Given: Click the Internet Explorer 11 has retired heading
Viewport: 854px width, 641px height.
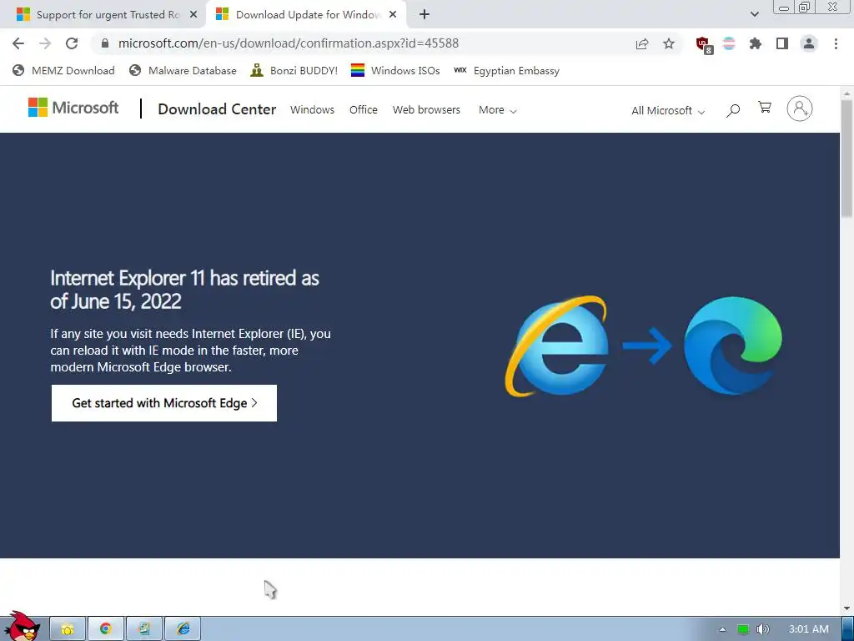Looking at the screenshot, I should tap(184, 290).
